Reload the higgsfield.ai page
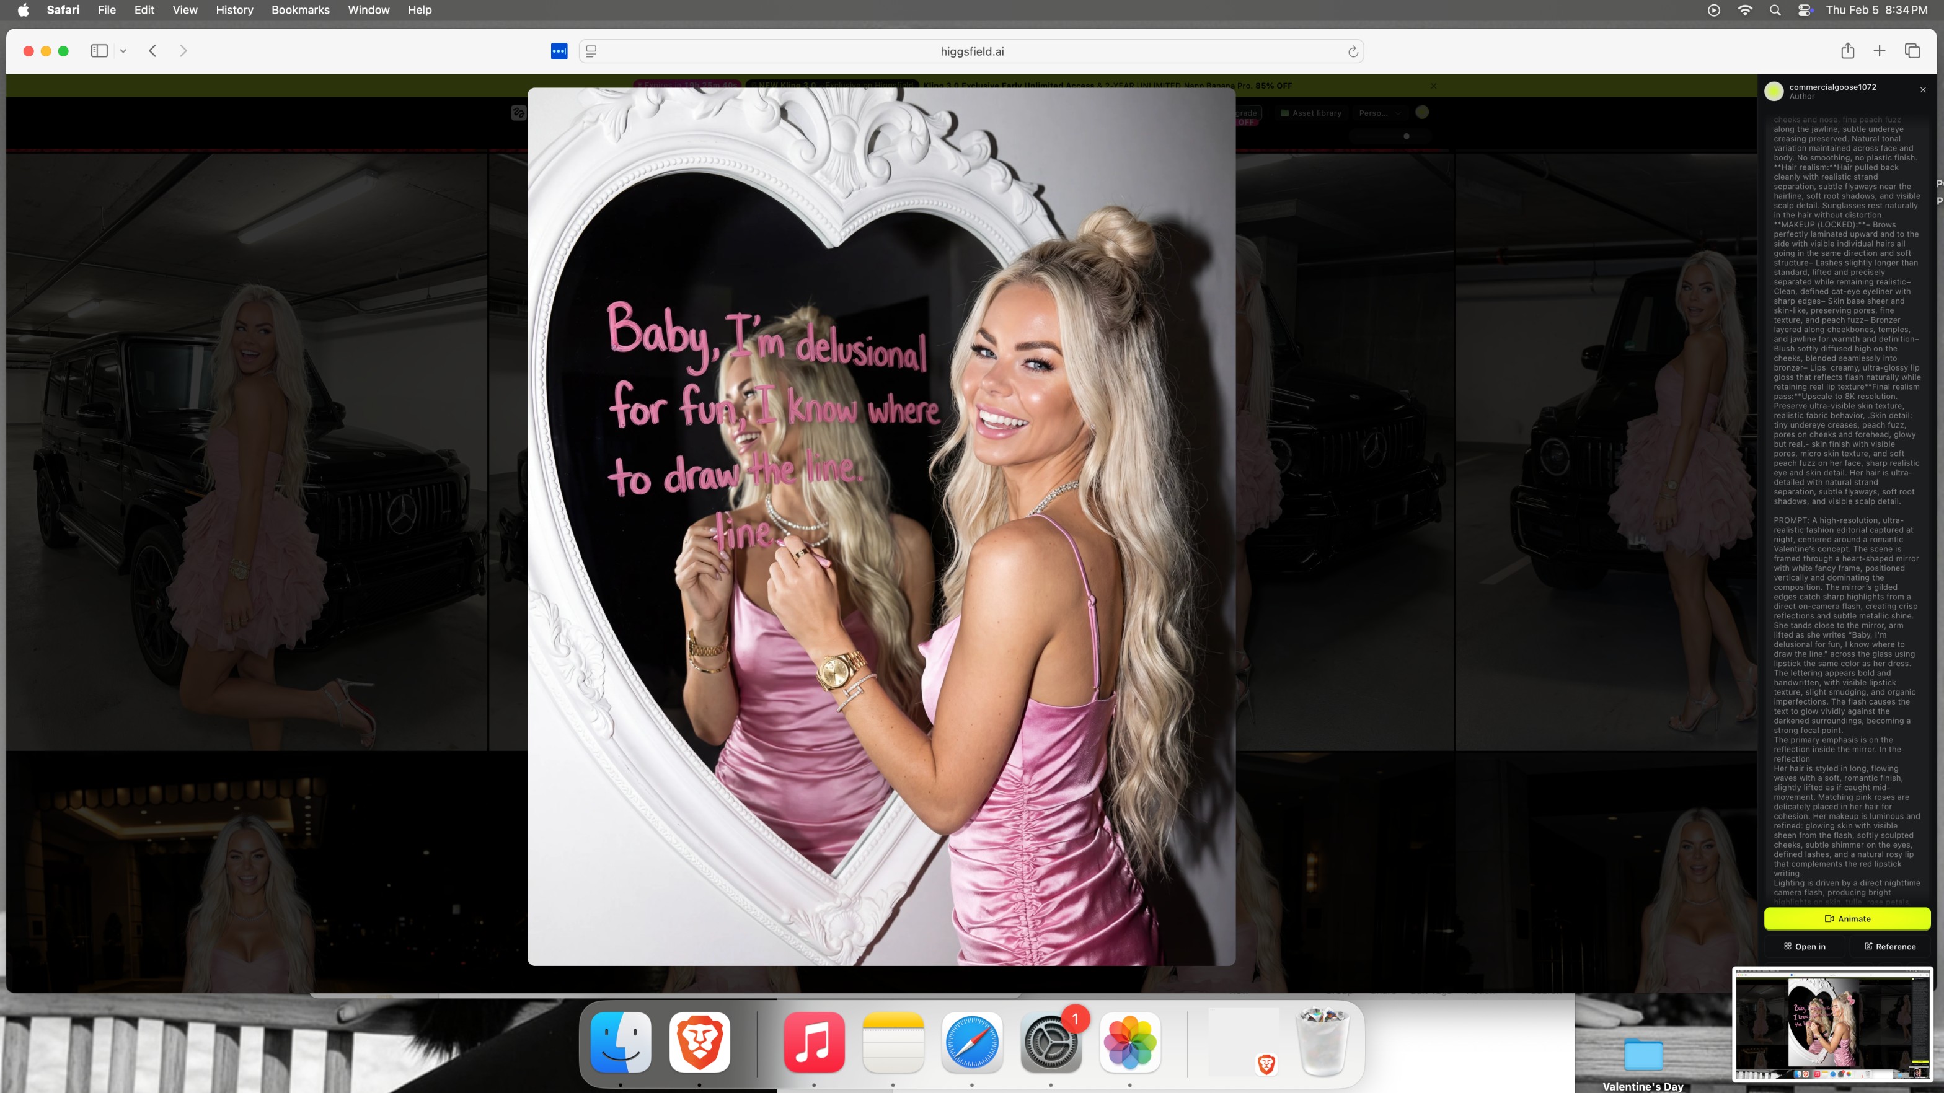 point(1353,51)
